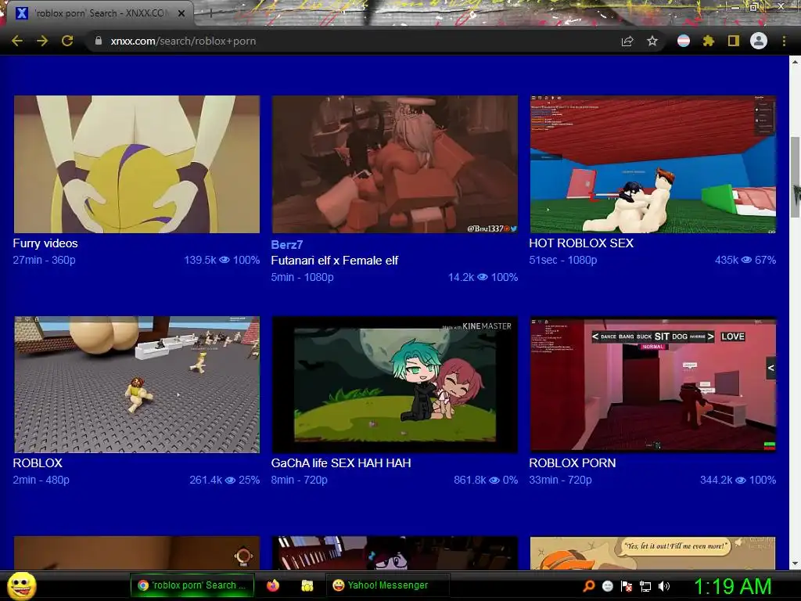This screenshot has width=801, height=601.
Task: Click the round white tray icon
Action: pos(607,586)
